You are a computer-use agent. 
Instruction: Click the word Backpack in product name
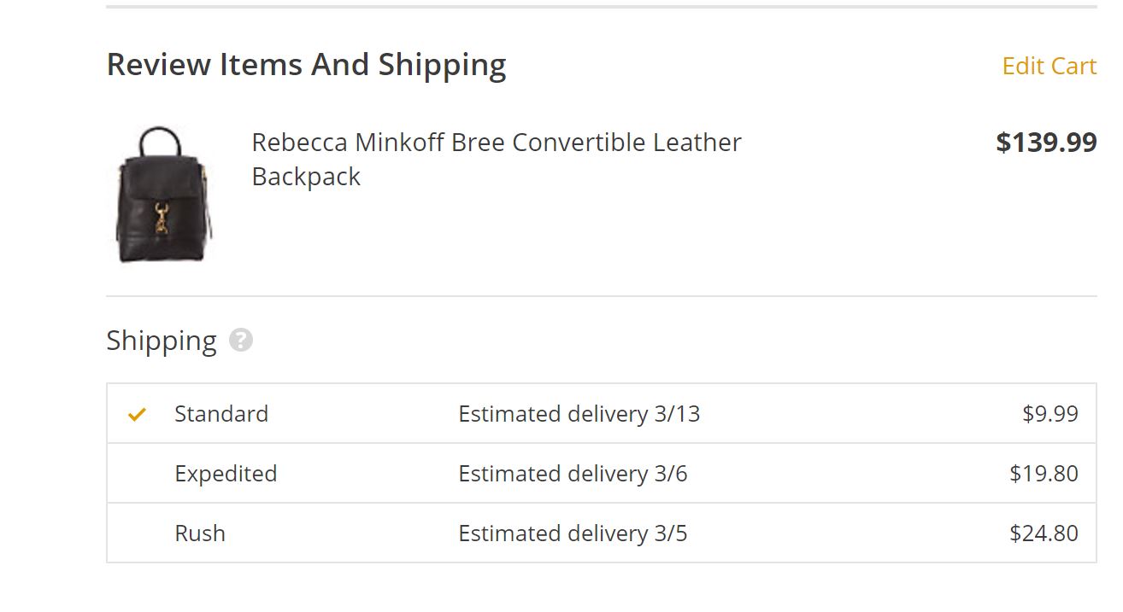(x=306, y=177)
